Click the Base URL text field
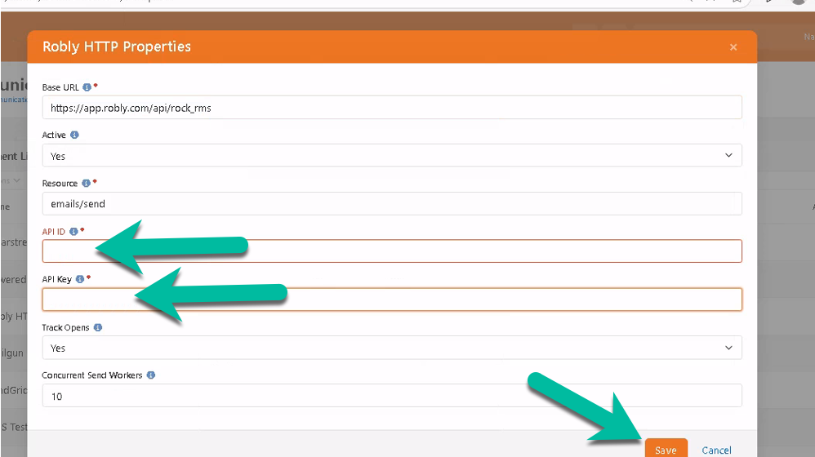The width and height of the screenshot is (815, 457). [x=392, y=108]
